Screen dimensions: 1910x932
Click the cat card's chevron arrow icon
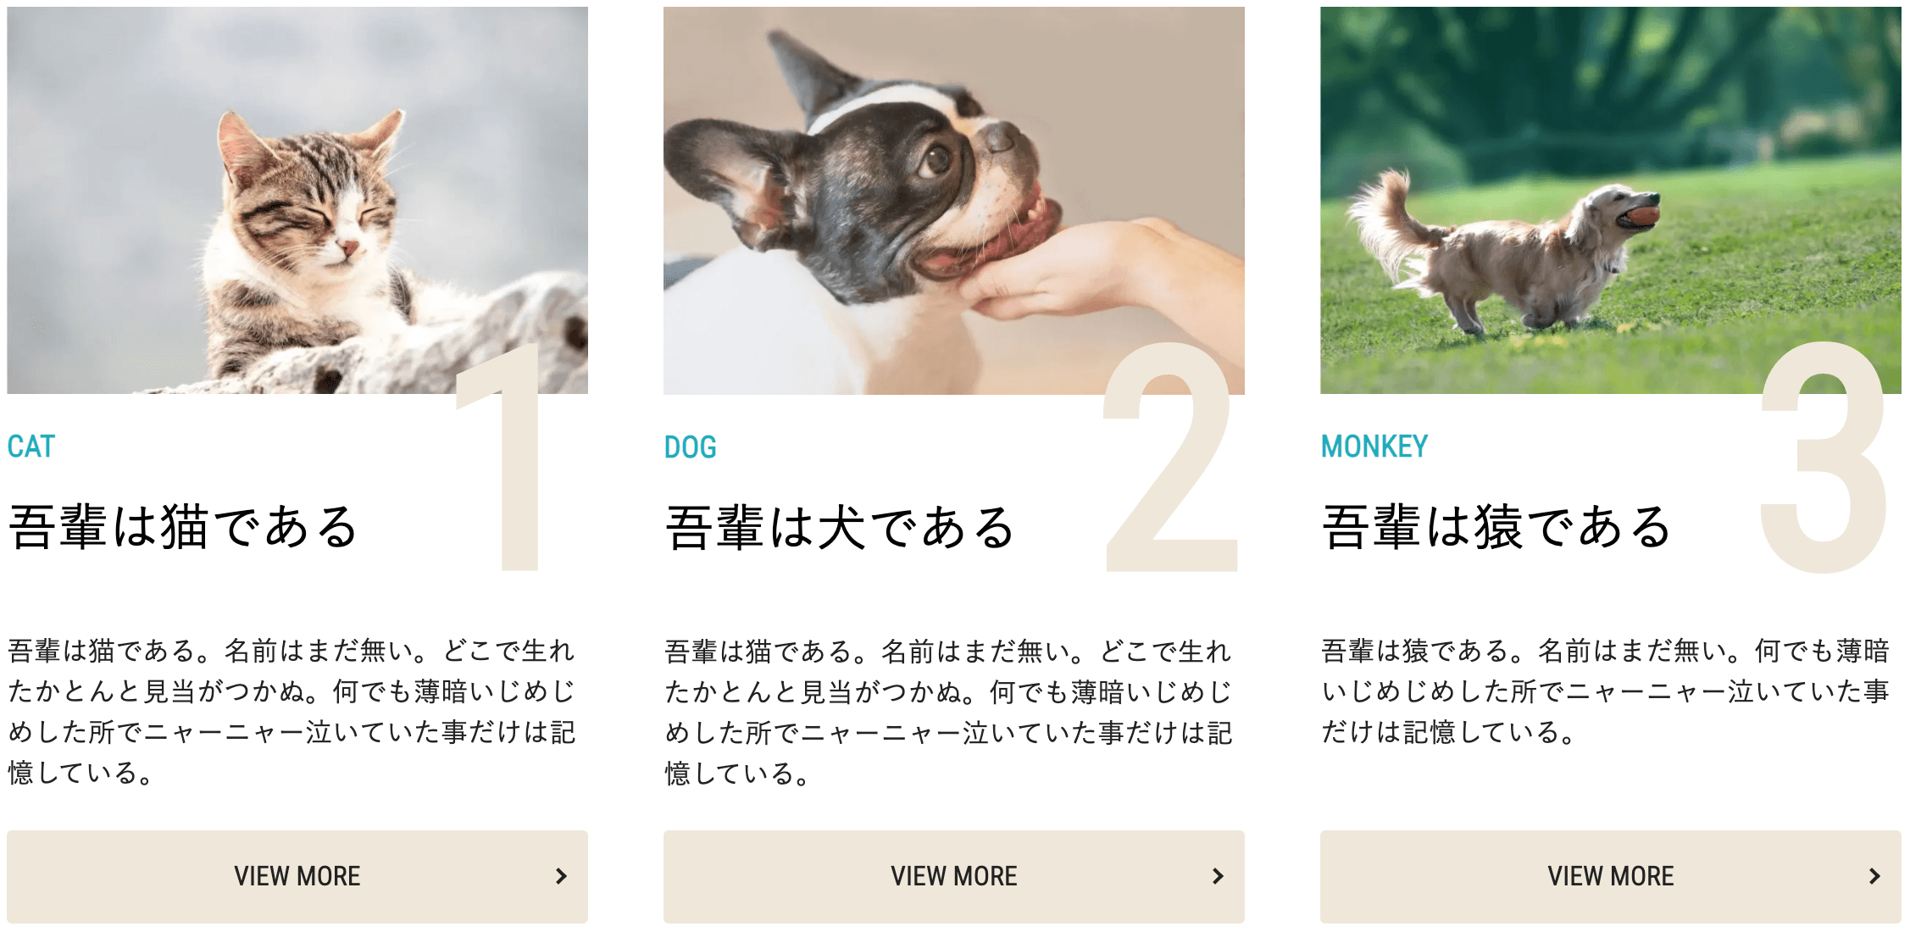(x=561, y=876)
